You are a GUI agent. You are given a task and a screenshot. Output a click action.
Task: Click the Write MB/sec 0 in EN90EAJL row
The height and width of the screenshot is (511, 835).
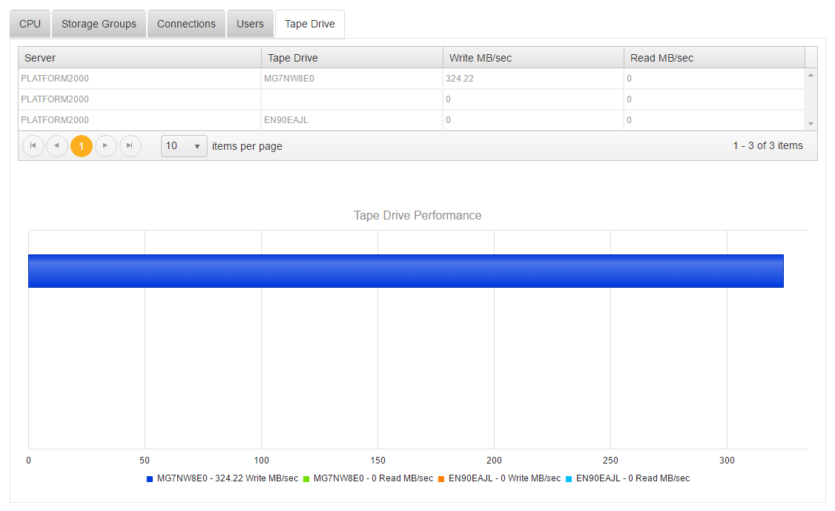533,120
